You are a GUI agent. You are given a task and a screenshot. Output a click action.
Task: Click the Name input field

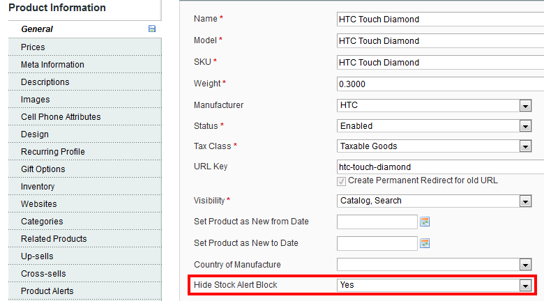439,20
